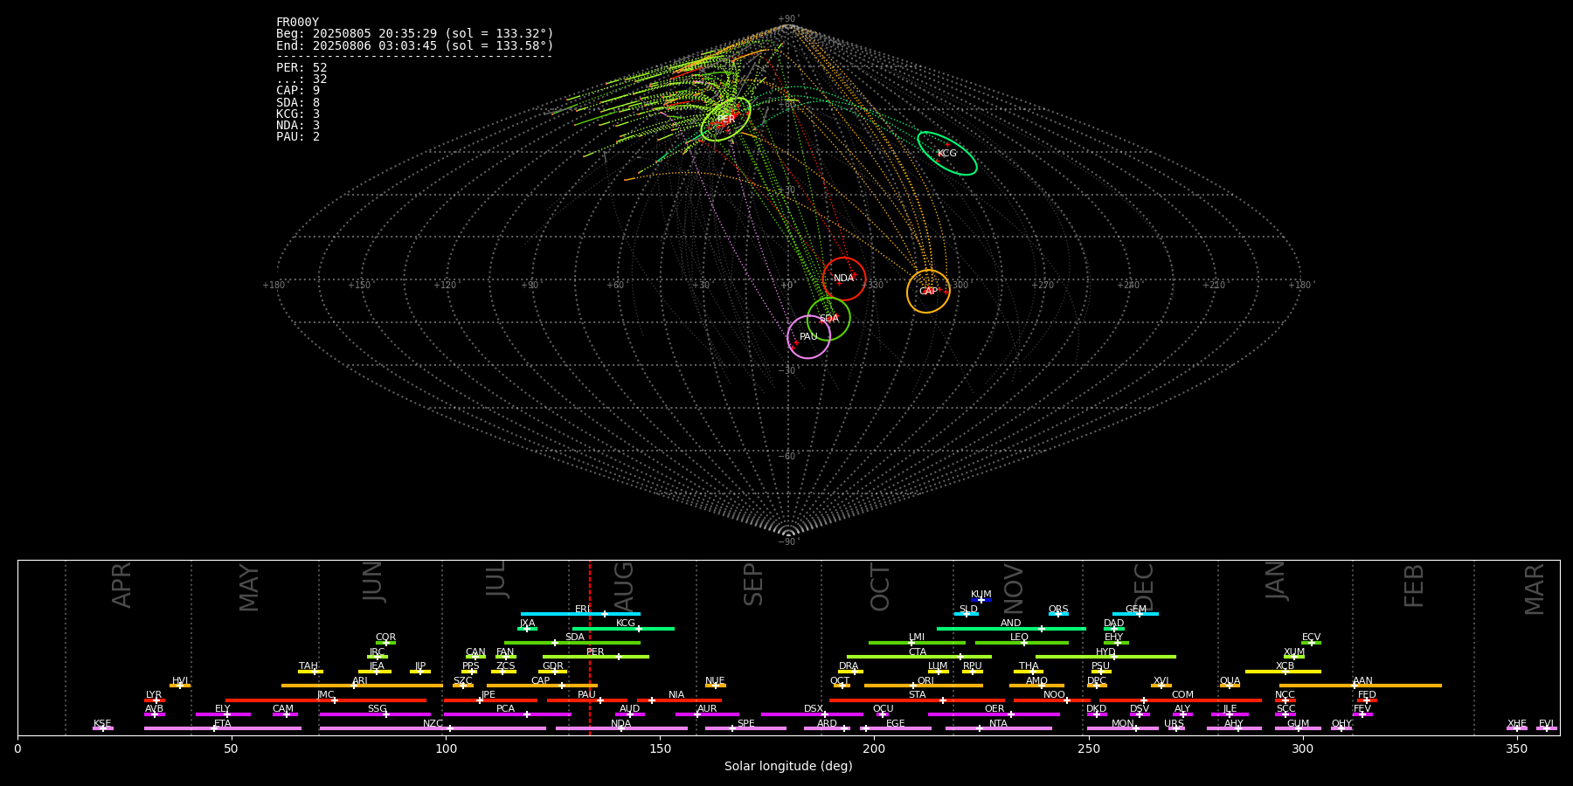This screenshot has height=786, width=1573.
Task: Click the JMC shower bar in the timeline
Action: (x=326, y=700)
